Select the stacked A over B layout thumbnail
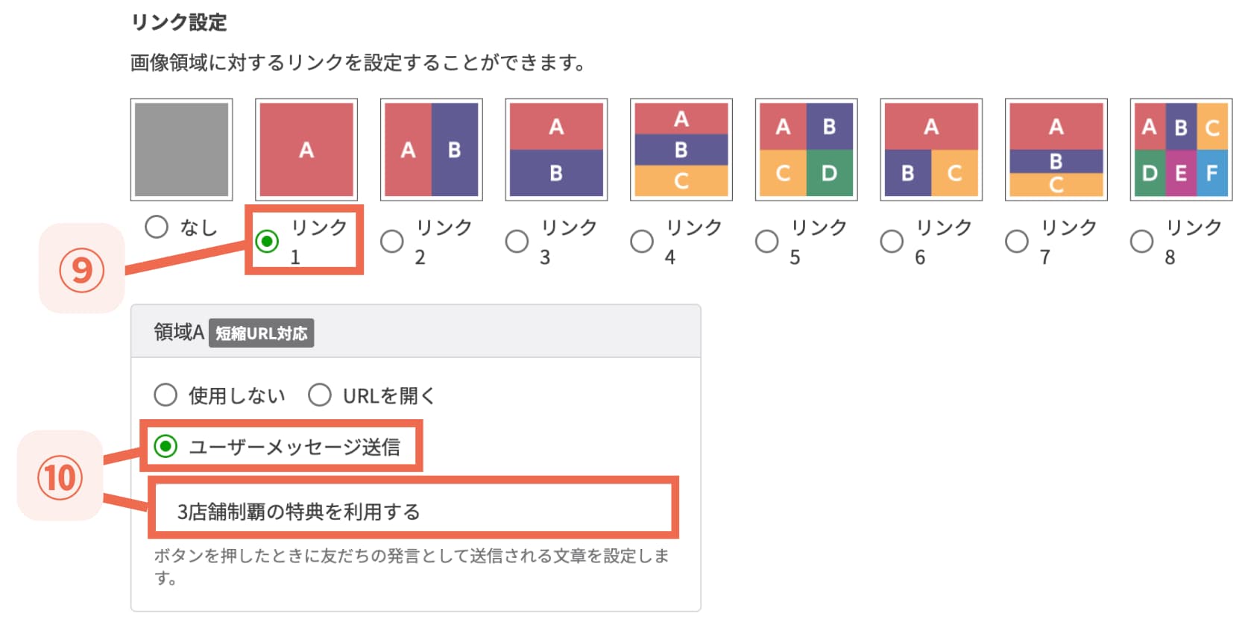 [555, 148]
